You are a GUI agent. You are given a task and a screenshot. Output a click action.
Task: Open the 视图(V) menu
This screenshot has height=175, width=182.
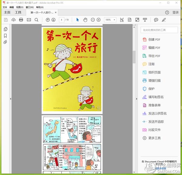(20, 7)
